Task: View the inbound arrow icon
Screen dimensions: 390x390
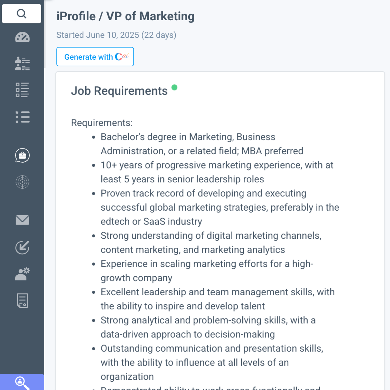Action: click(22, 247)
